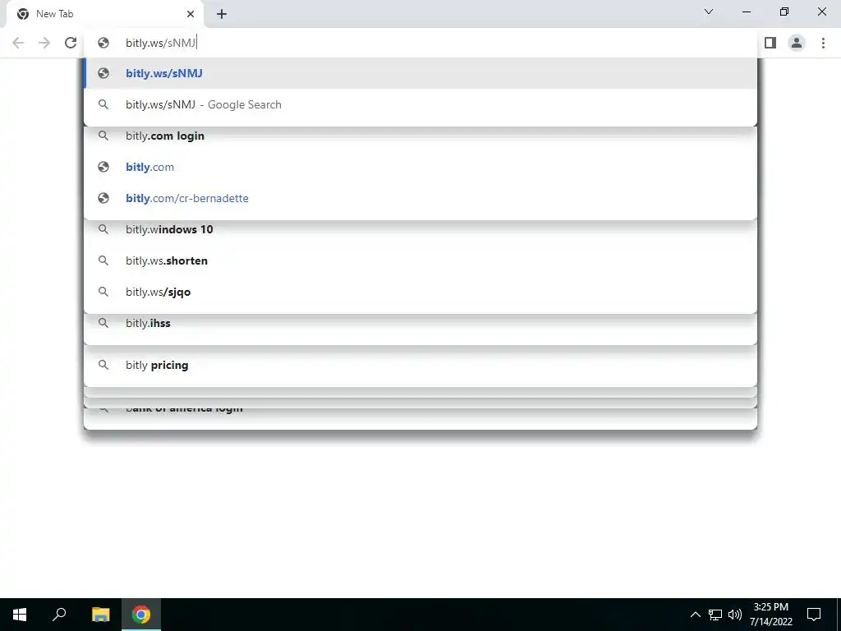Select the bitly.ihss suggestion
The image size is (841, 631).
point(420,324)
